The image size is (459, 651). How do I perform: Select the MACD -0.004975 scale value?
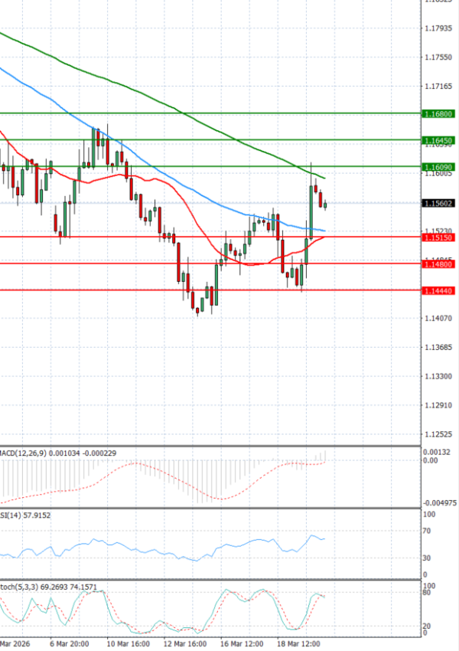point(439,503)
